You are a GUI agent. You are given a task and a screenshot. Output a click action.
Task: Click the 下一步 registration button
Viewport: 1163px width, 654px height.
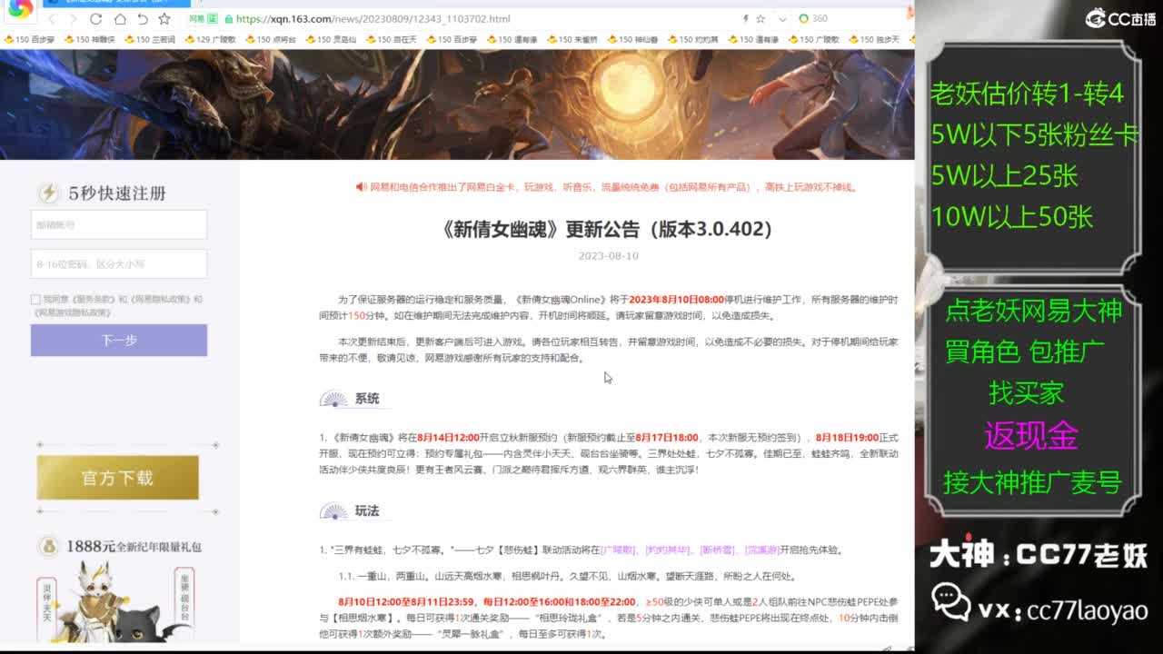click(x=118, y=340)
